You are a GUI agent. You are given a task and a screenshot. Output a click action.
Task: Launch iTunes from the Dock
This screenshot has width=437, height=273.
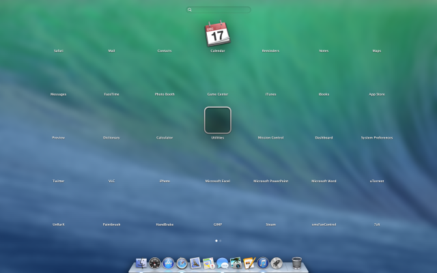point(263,263)
